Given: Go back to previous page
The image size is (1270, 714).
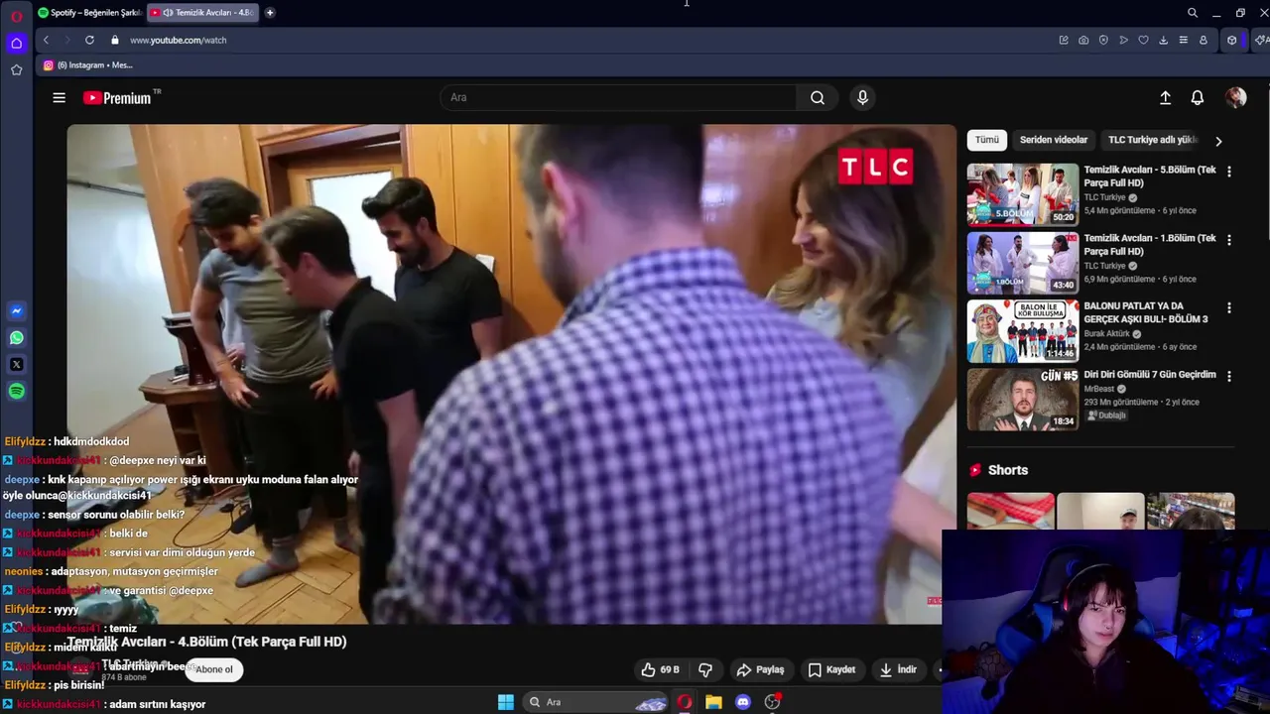Looking at the screenshot, I should [46, 40].
